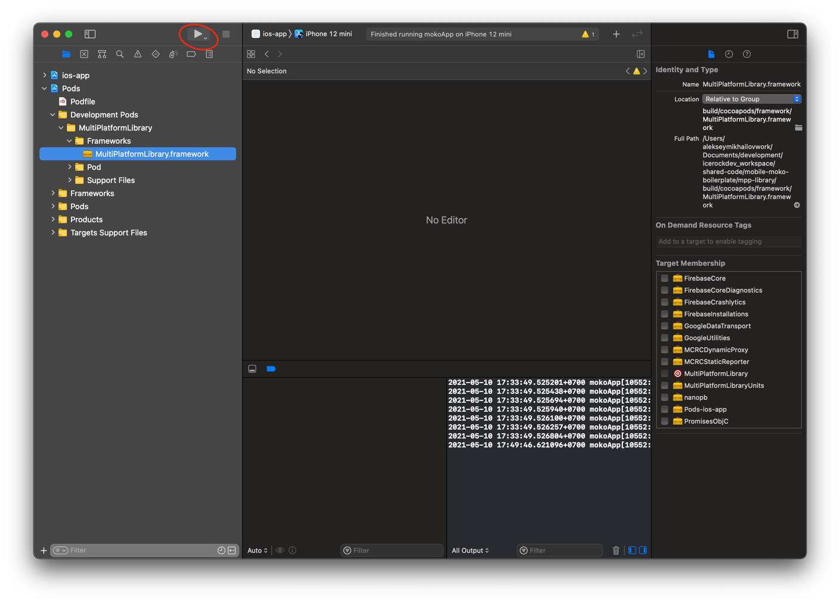Run the app with the Play button
840x603 pixels.
pyautogui.click(x=197, y=34)
